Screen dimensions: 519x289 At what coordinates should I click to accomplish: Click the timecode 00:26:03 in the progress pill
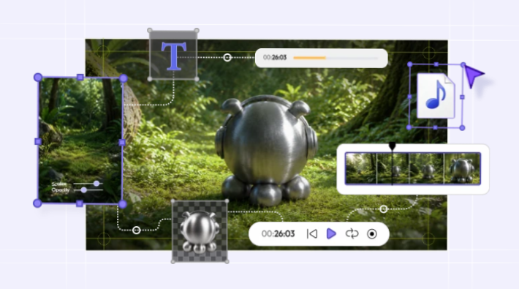(x=275, y=57)
